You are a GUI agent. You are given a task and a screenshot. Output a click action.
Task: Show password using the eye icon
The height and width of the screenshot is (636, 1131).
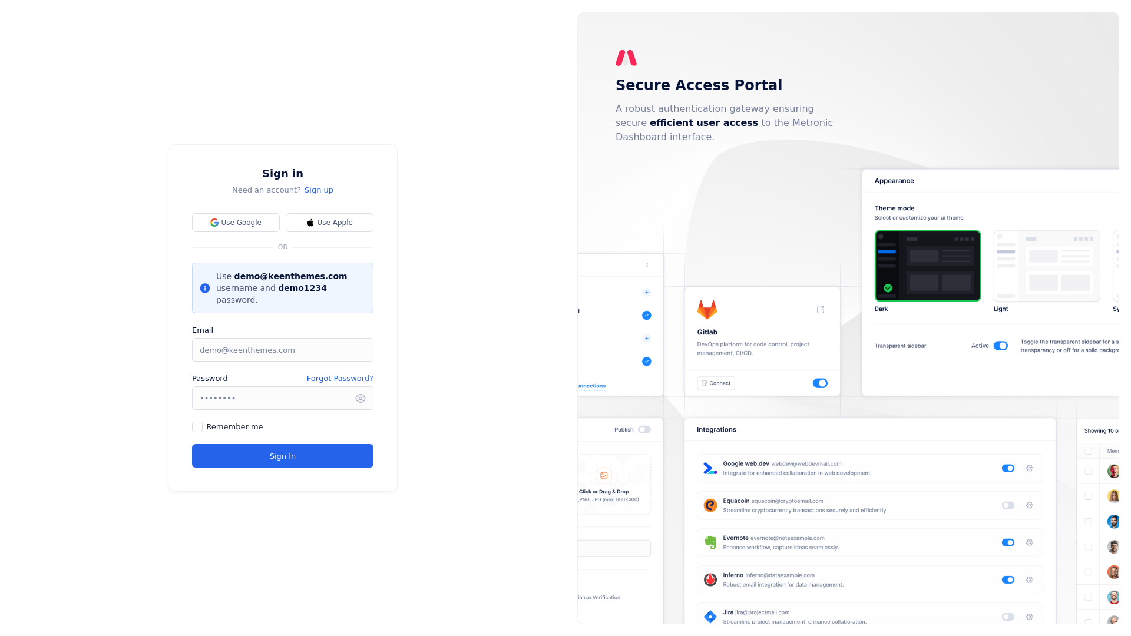[361, 399]
